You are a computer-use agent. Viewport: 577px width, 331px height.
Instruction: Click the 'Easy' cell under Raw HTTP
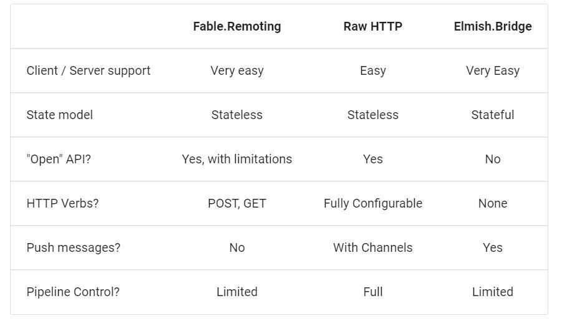point(373,70)
